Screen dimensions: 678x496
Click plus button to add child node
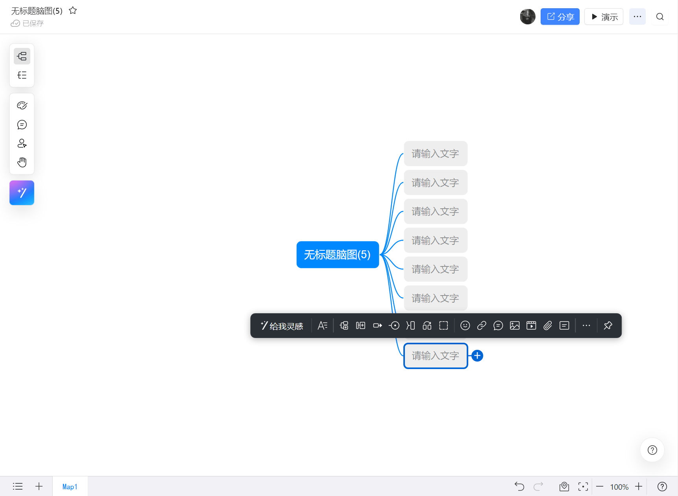477,356
